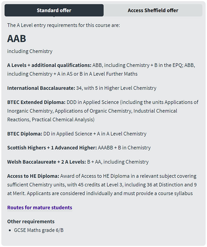Switch to the Access Sheffield offer tab

[153, 10]
